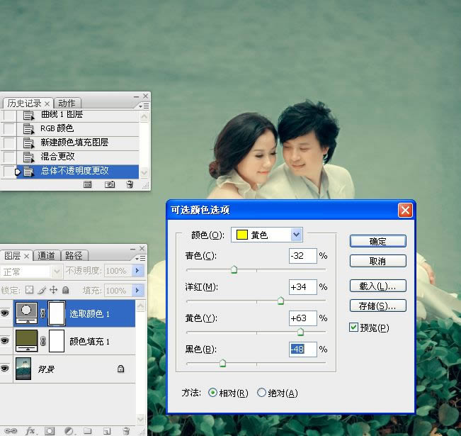Screen dimensions: 461x436
Task: Switch to the 动作 actions tab
Action: [x=67, y=104]
